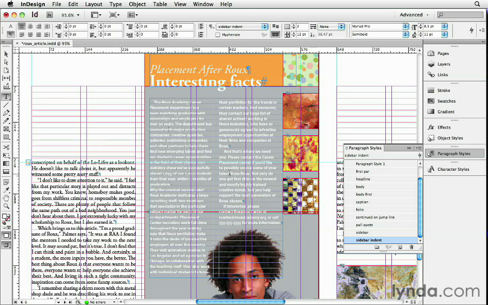
Task: Choose the Gradient Swatch tool
Action: click(6, 163)
